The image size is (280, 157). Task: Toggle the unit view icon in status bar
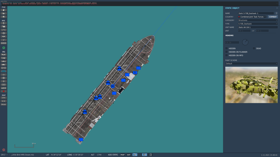point(144,155)
